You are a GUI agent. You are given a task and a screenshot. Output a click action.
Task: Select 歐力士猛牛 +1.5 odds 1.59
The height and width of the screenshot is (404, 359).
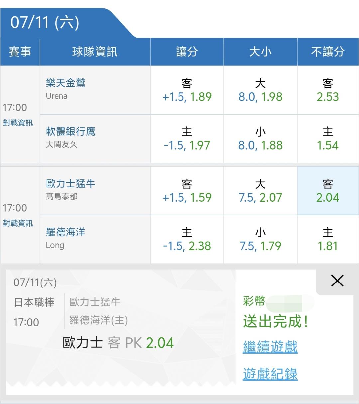(x=187, y=191)
